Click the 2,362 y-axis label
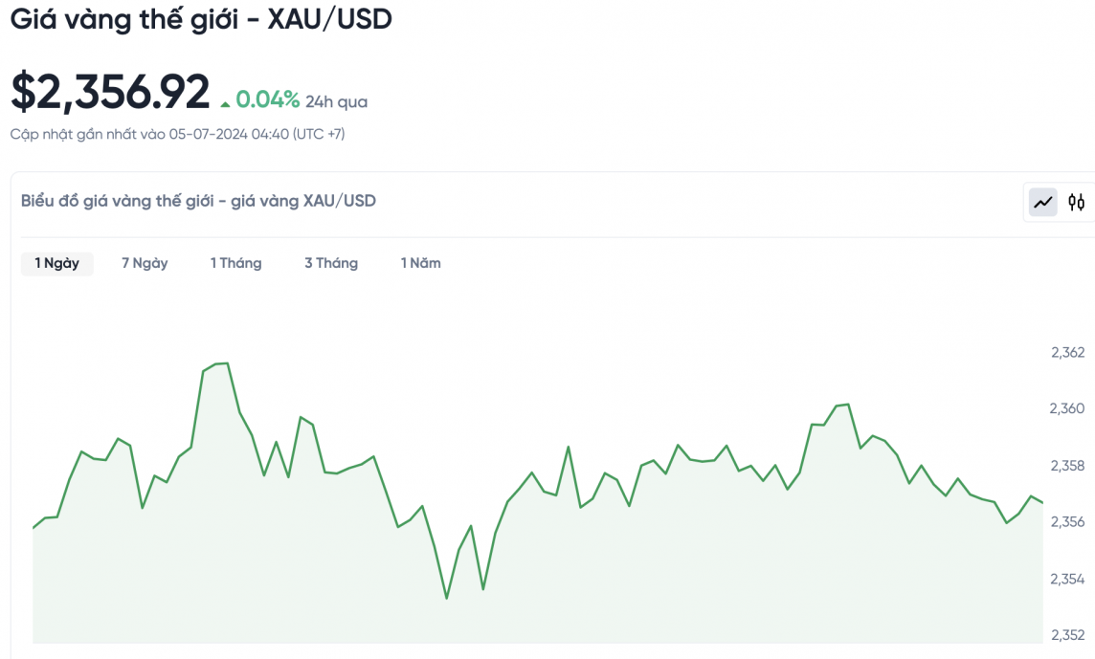The height and width of the screenshot is (659, 1095). point(1067,352)
